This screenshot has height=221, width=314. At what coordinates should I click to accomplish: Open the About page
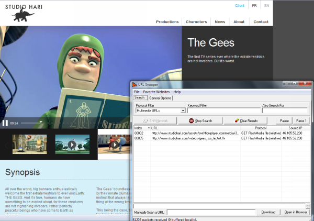point(239,21)
